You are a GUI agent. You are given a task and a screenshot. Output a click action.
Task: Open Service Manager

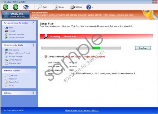point(15,60)
